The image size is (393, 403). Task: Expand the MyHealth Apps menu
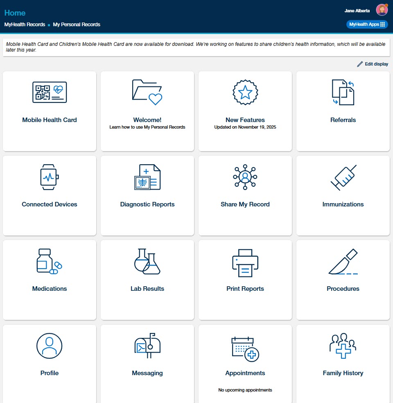click(367, 25)
